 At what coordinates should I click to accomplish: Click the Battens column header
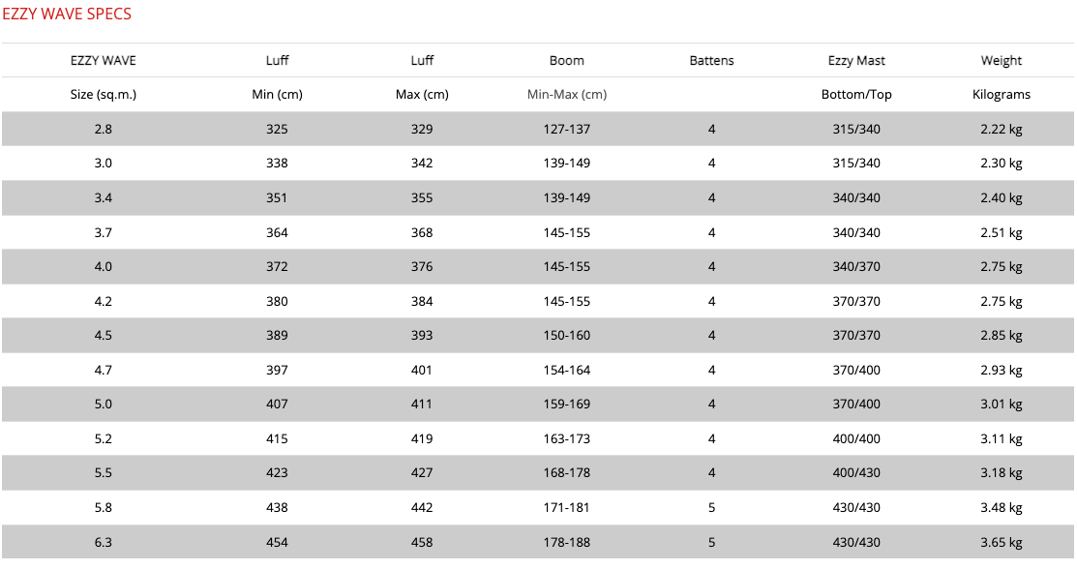711,60
